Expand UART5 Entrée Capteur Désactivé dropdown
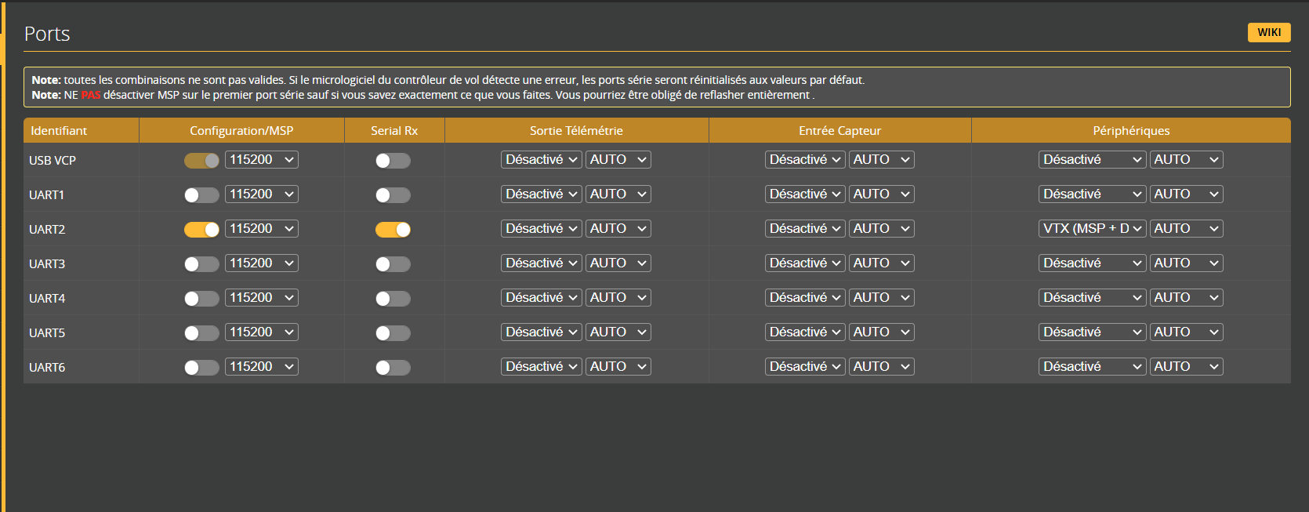Screen dimensions: 1309x512 805,332
